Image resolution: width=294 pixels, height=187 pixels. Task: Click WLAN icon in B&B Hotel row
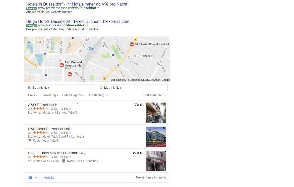click(x=30, y=141)
